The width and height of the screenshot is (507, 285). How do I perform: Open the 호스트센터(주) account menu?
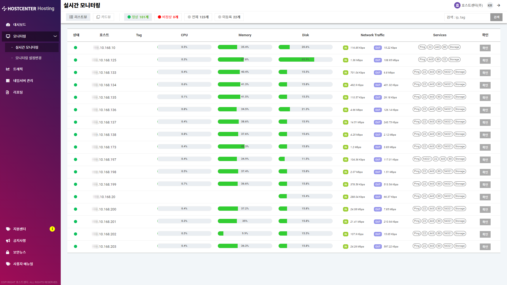pos(469,5)
